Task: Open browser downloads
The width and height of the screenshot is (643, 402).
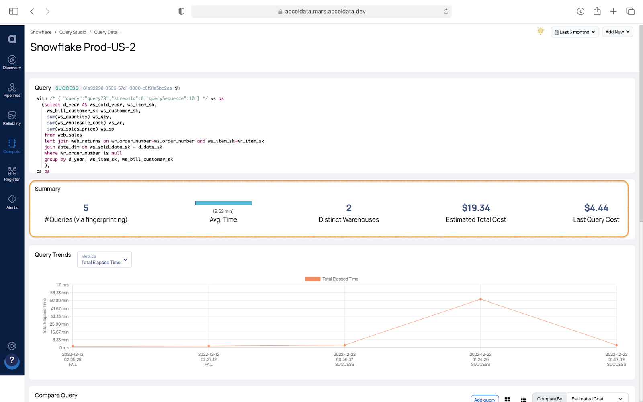Action: click(x=580, y=11)
